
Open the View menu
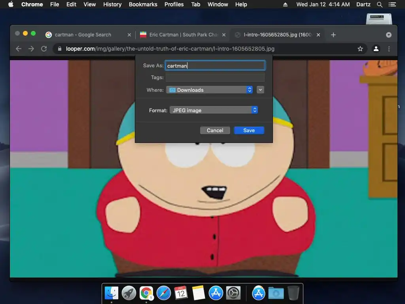coord(90,4)
